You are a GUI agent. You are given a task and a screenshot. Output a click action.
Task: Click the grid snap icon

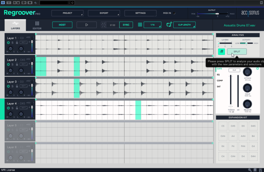[x=140, y=25]
